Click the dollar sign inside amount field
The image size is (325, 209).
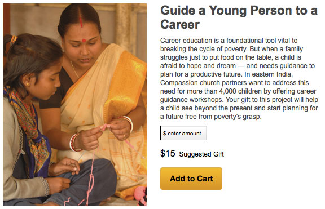(x=164, y=134)
